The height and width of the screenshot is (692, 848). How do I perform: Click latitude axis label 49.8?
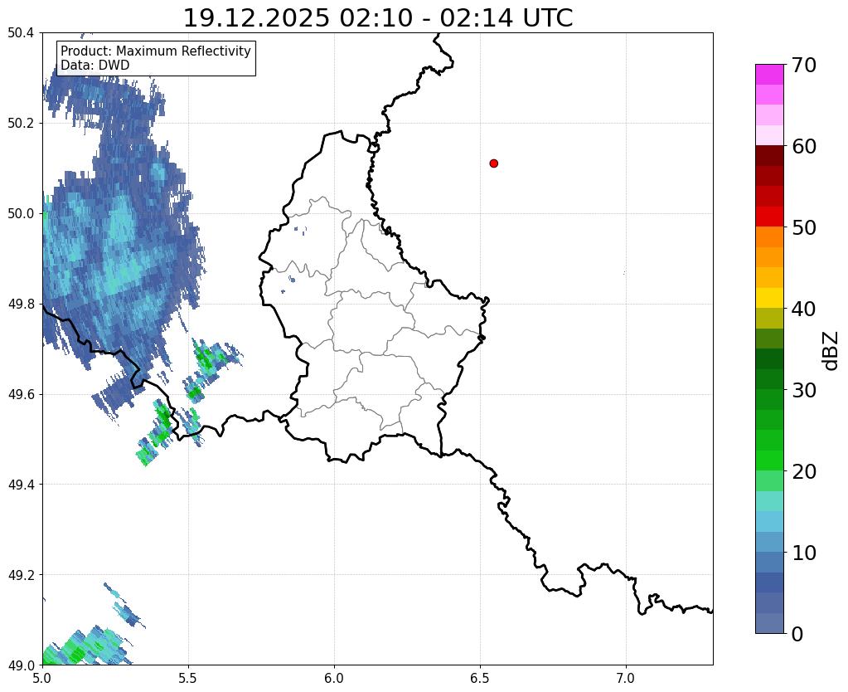[21, 305]
